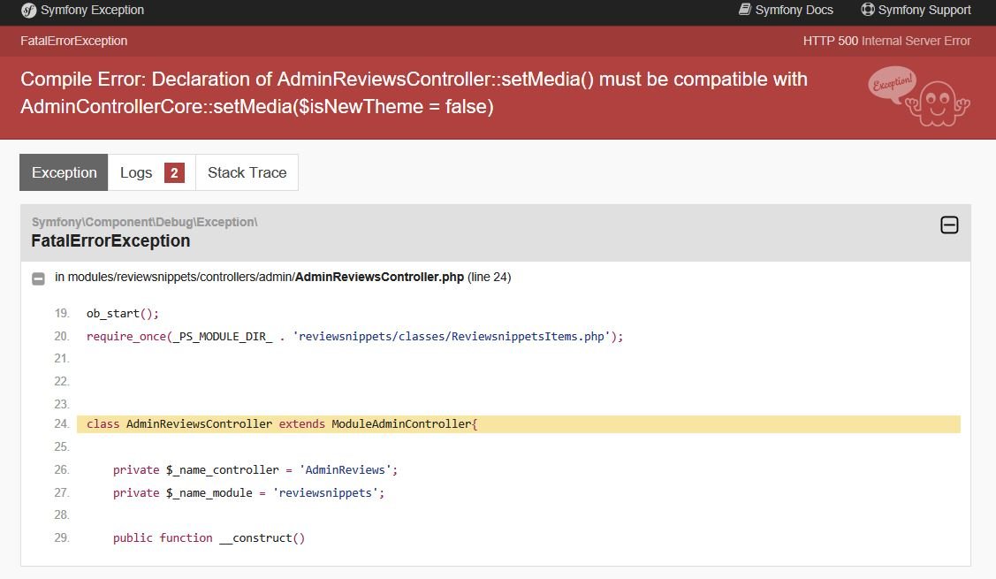Collapse the FatalErrorException block with minus box
The height and width of the screenshot is (579, 996).
point(949,225)
